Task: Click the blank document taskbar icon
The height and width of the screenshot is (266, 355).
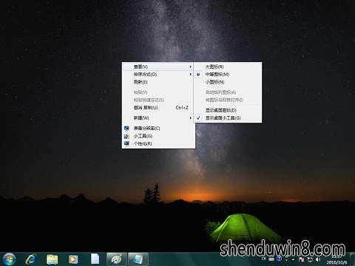Action: click(x=95, y=259)
